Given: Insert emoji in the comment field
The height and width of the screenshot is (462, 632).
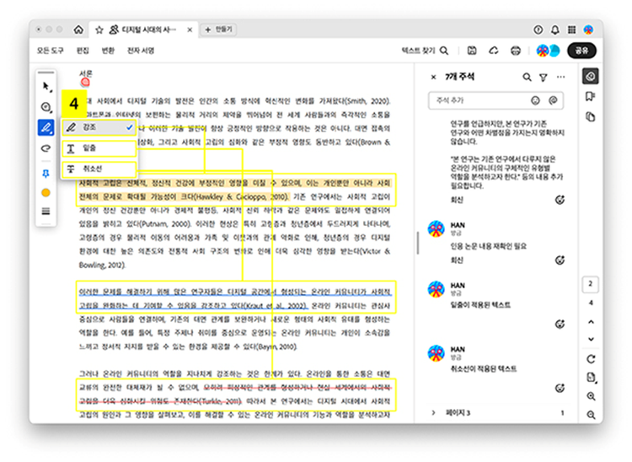Looking at the screenshot, I should (535, 100).
